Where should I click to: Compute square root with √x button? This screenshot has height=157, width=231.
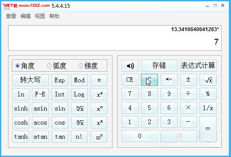208,80
